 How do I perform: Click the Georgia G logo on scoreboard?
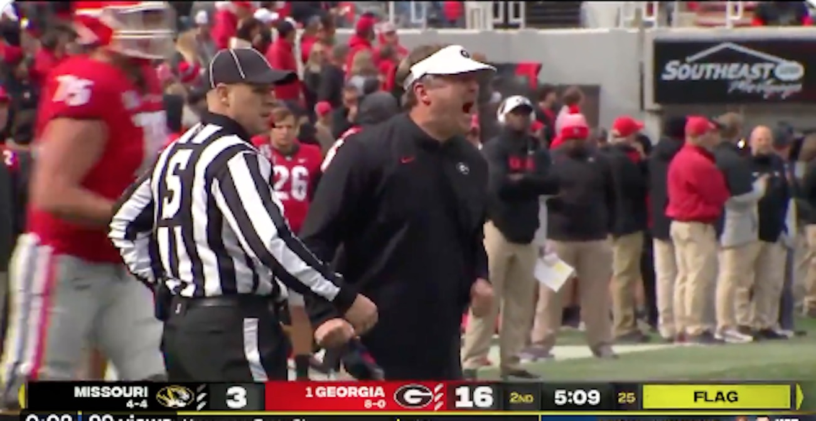412,396
